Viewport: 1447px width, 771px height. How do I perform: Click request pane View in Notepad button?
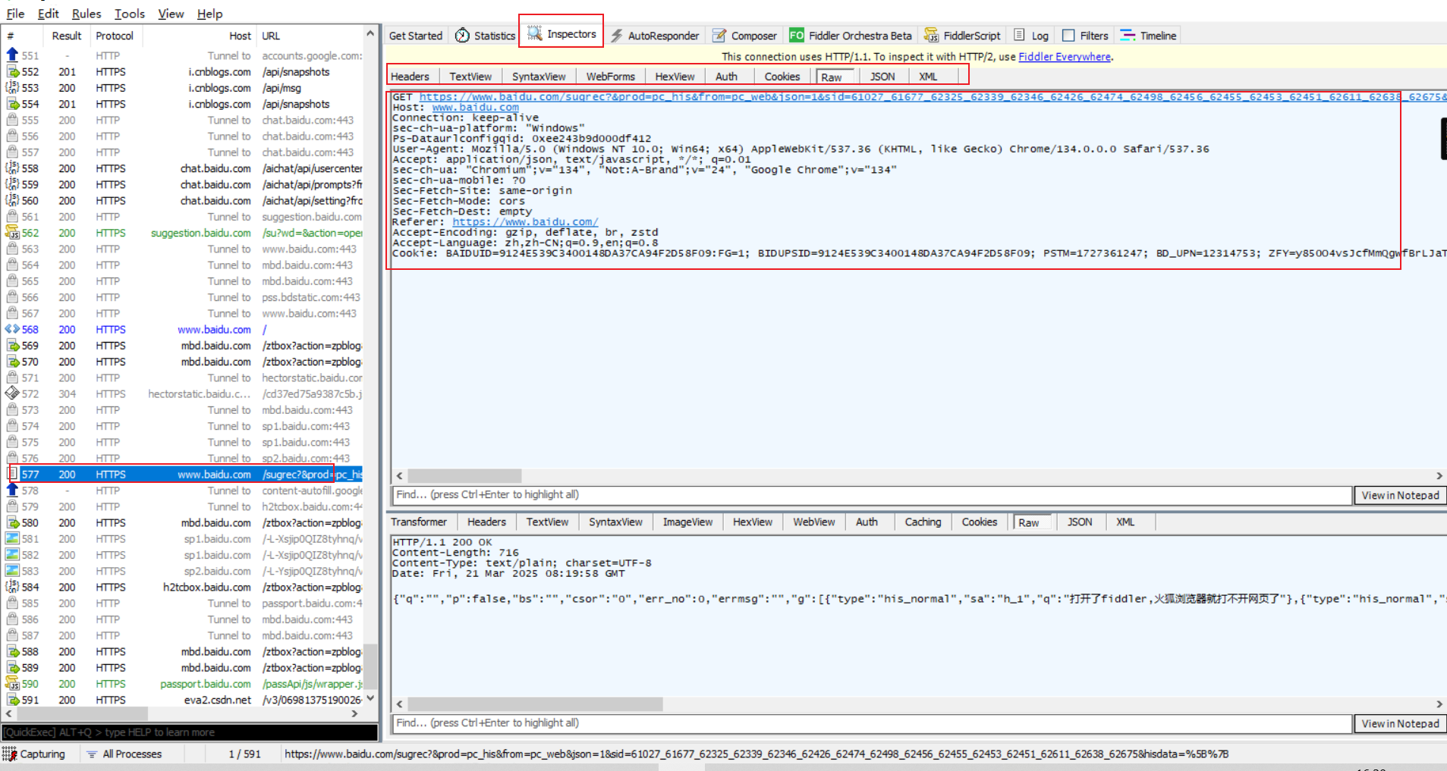pyautogui.click(x=1400, y=495)
